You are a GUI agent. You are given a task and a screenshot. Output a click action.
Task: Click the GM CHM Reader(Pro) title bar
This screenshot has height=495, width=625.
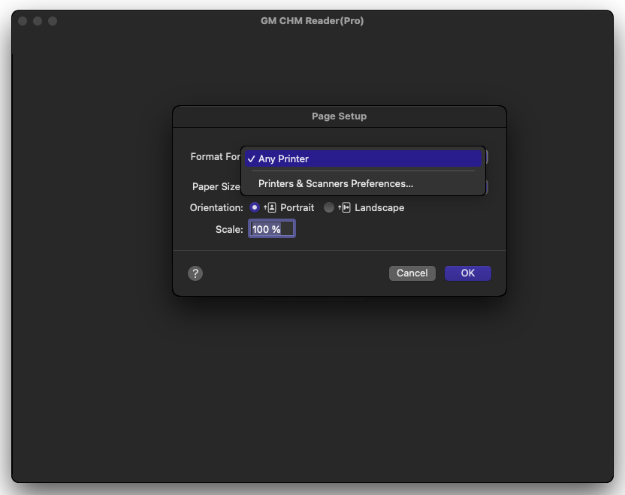(312, 21)
